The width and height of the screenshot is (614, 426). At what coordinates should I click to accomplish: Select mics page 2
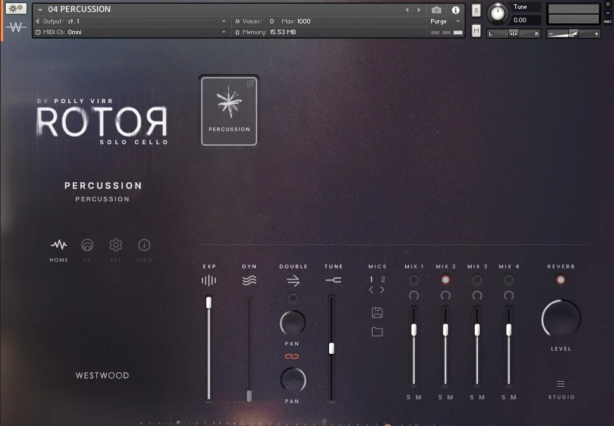point(383,280)
